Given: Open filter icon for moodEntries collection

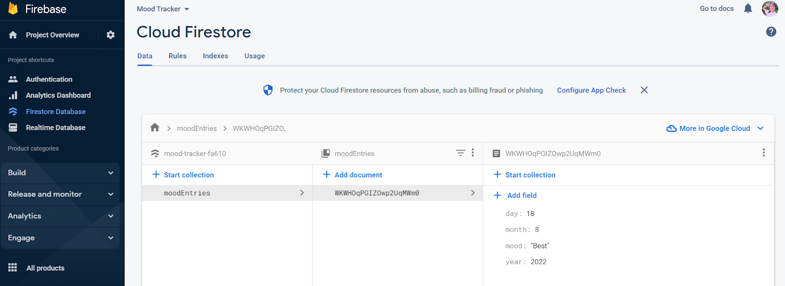Looking at the screenshot, I should (460, 153).
